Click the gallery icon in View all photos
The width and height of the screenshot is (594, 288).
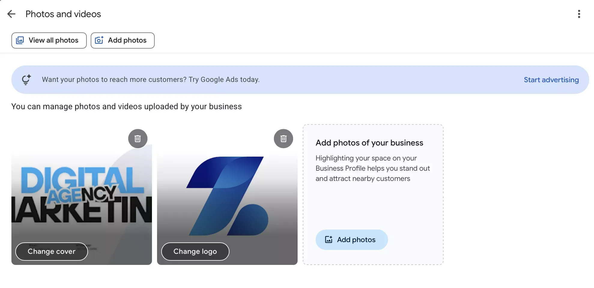[x=20, y=40]
